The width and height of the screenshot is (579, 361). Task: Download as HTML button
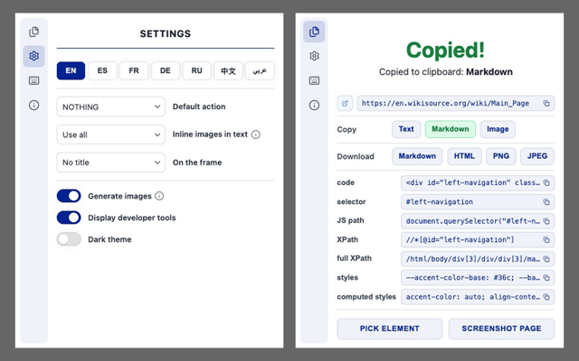[x=464, y=156]
